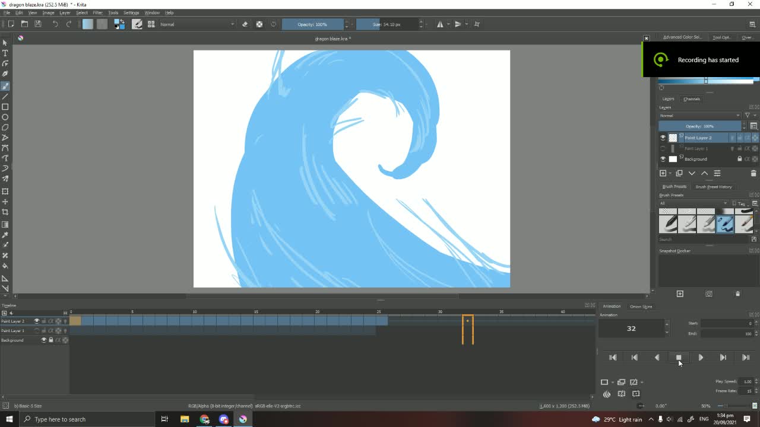Create a new document from toolbar
This screenshot has width=760, height=427.
pos(11,24)
